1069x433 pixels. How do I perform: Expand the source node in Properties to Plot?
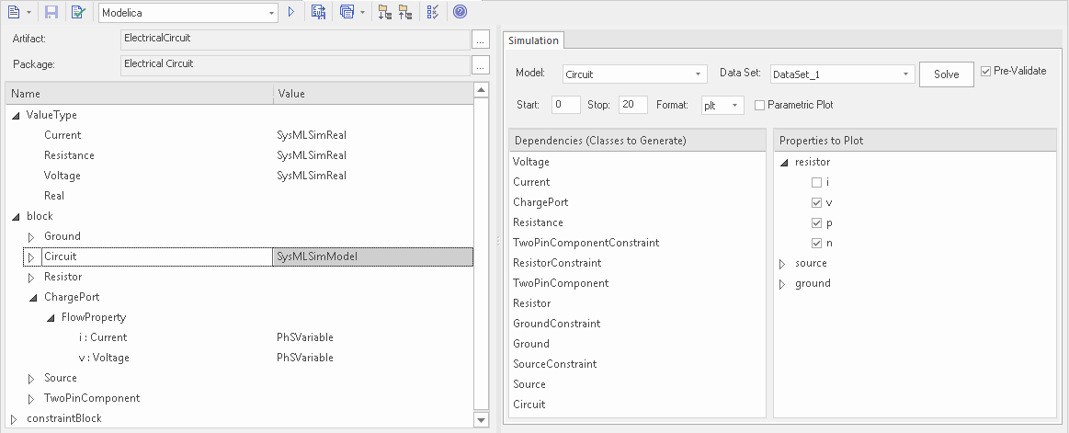[783, 264]
